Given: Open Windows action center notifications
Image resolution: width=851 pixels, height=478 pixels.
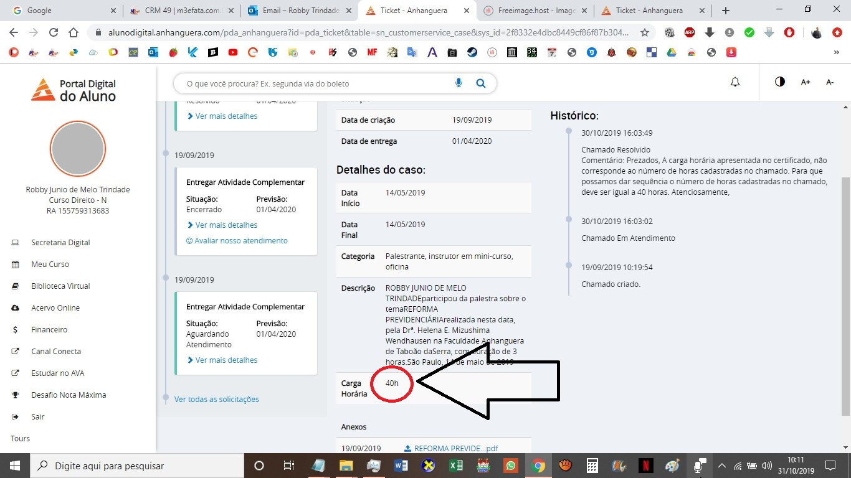Looking at the screenshot, I should [x=830, y=466].
